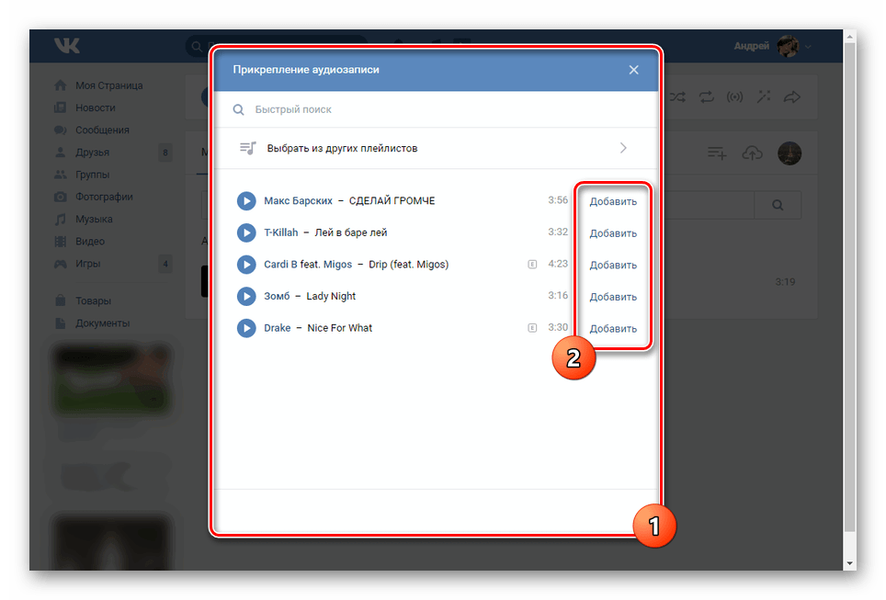
Task: Go to Музыка in sidebar
Action: coord(94,220)
